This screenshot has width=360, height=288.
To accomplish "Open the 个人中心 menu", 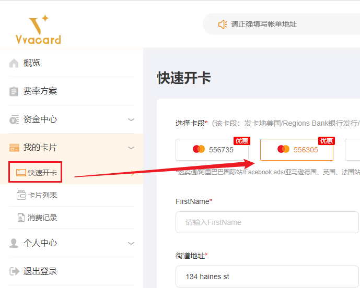I will point(72,243).
